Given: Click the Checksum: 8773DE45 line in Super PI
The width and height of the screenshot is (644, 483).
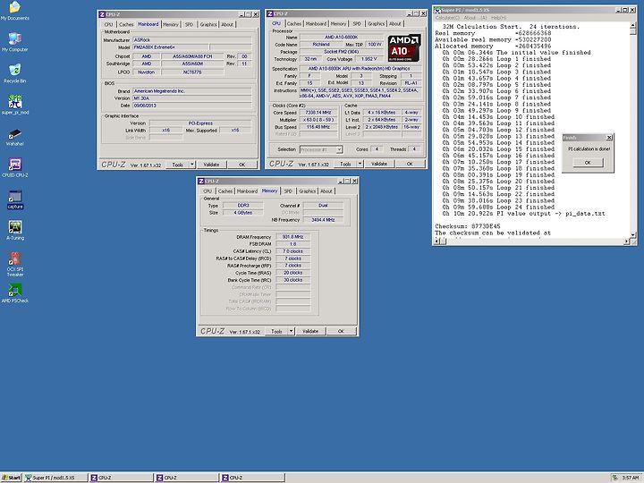Looking at the screenshot, I should tap(468, 226).
